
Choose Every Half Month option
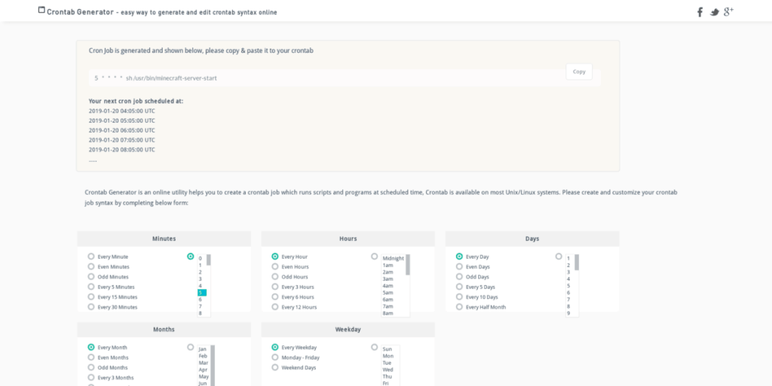pos(459,307)
